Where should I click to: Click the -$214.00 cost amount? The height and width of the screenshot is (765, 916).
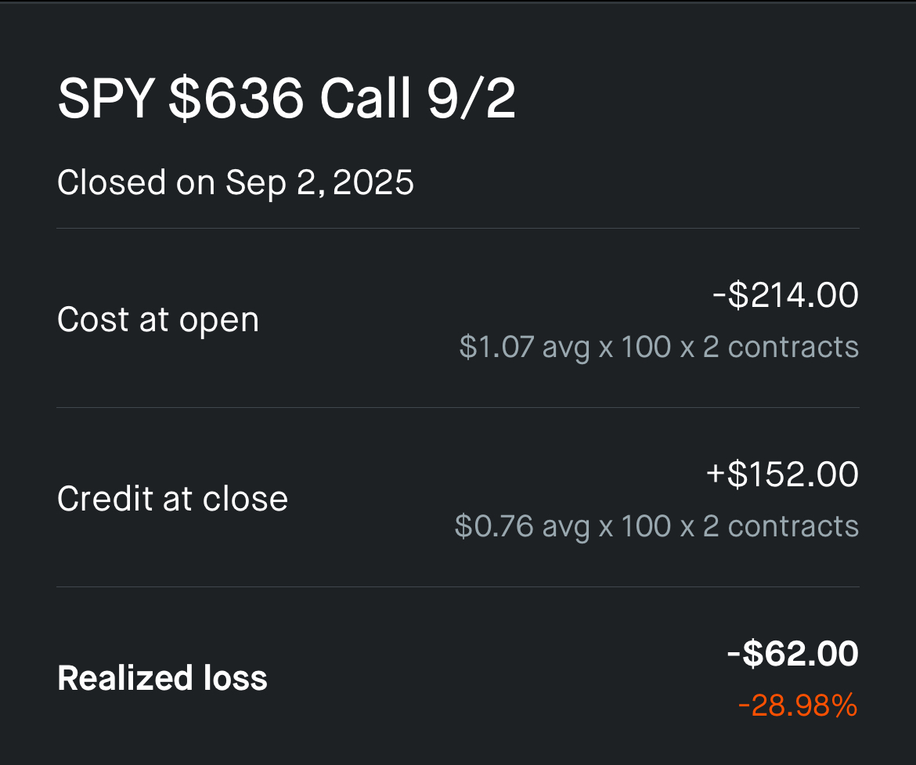[x=785, y=294]
